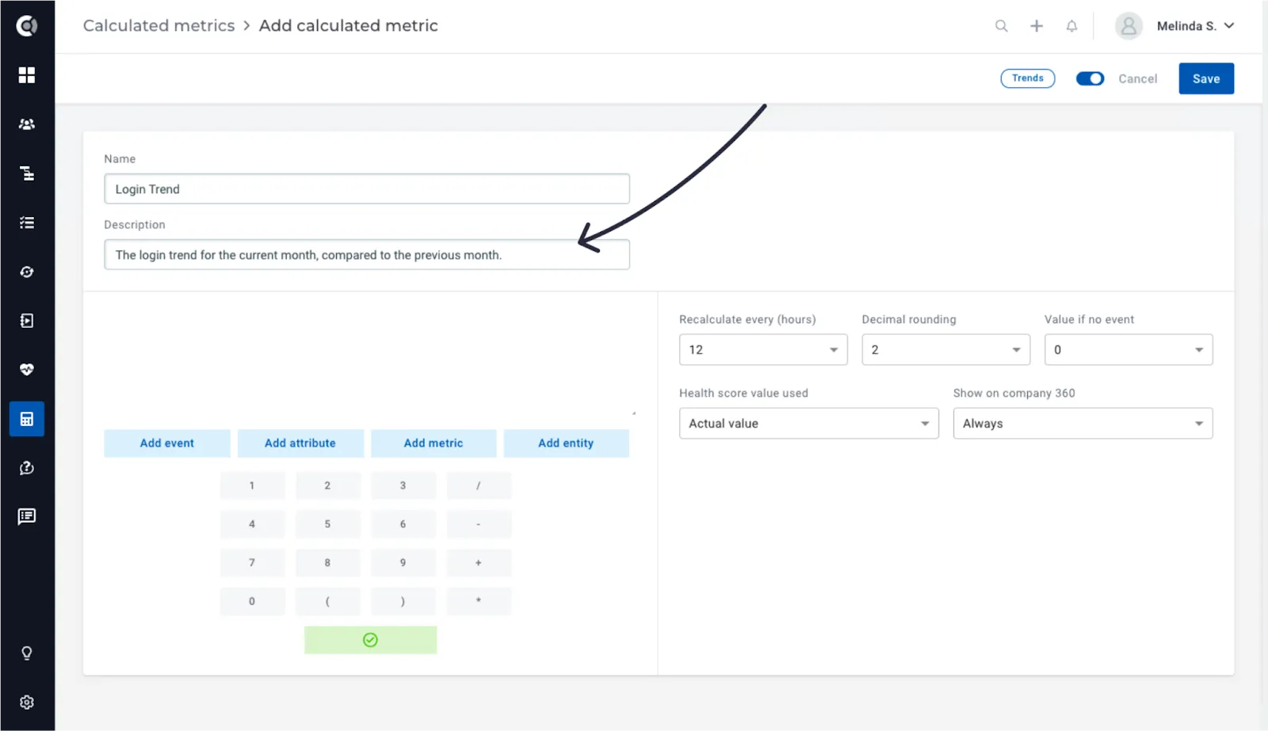Click keypad digit 7
This screenshot has width=1268, height=731.
point(252,563)
